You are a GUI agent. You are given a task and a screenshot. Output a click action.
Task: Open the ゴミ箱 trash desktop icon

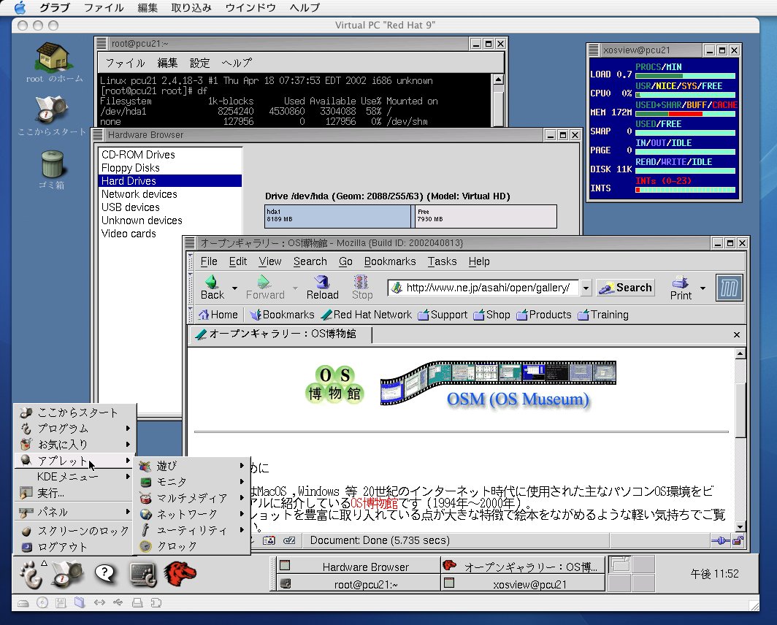[x=52, y=169]
